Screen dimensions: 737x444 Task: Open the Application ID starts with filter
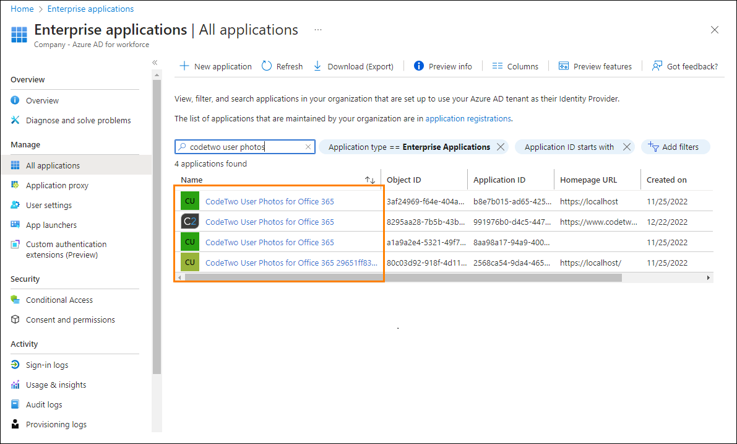tap(569, 147)
